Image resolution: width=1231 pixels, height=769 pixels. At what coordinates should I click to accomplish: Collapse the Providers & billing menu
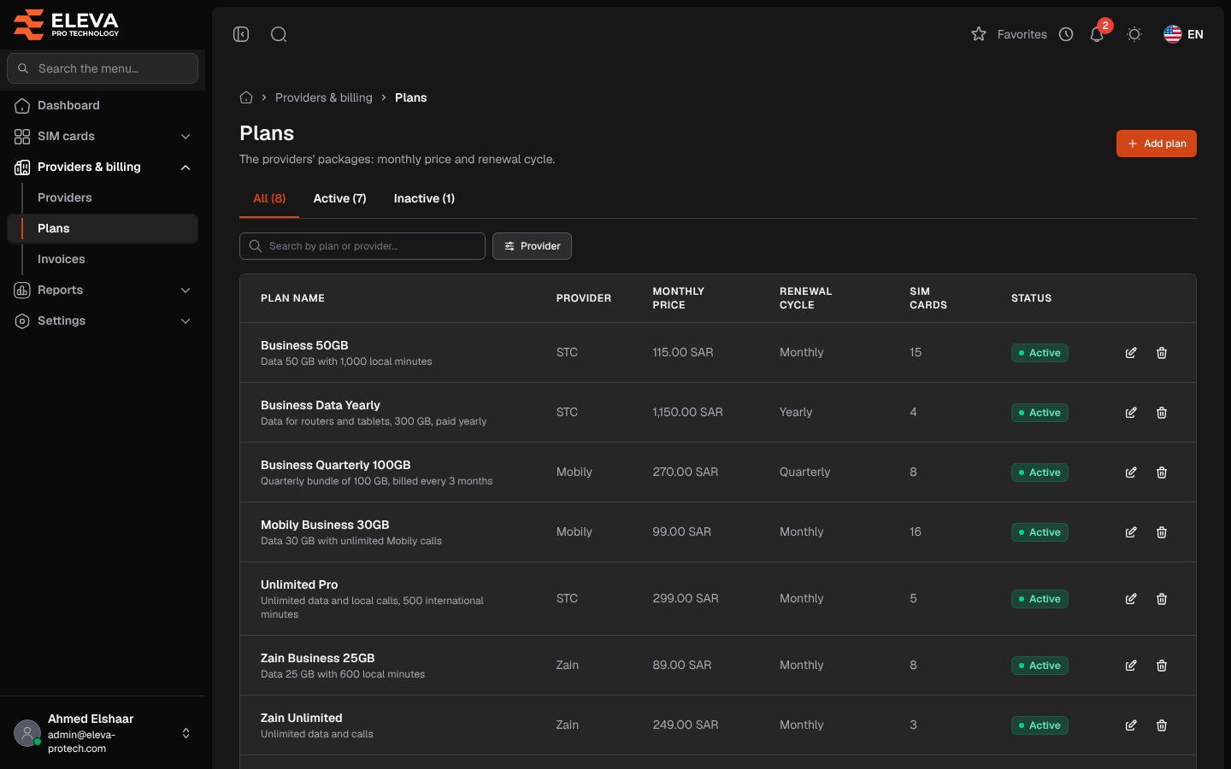(103, 167)
